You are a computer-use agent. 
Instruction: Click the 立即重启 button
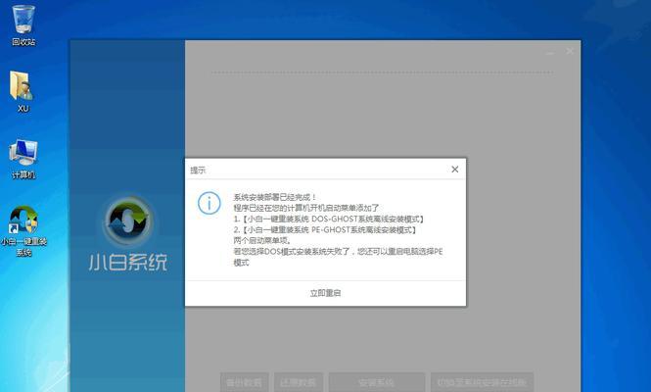click(325, 293)
